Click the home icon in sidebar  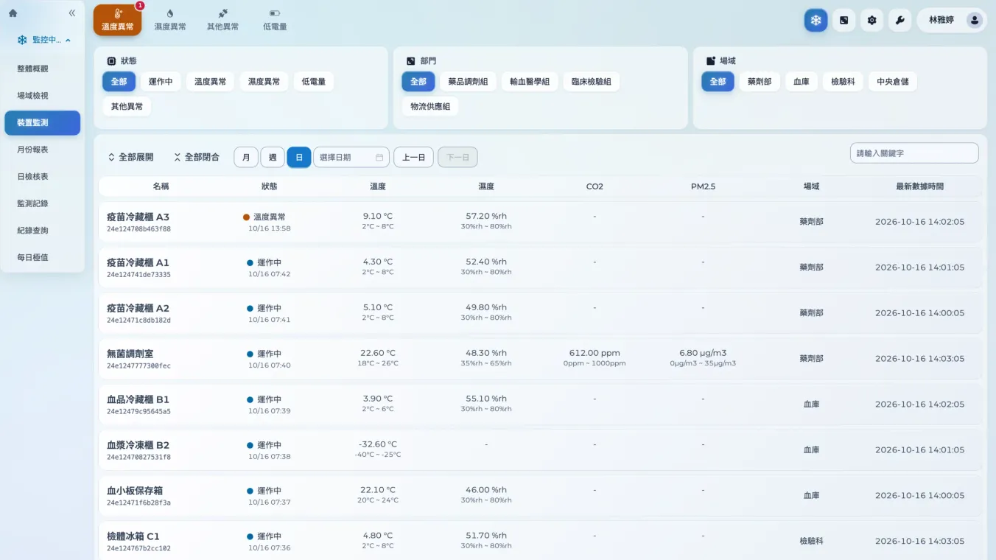pos(13,13)
